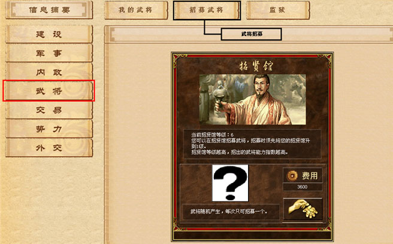This screenshot has height=244, width=393.
Task: Open the 外交 menu
Action: 49,148
